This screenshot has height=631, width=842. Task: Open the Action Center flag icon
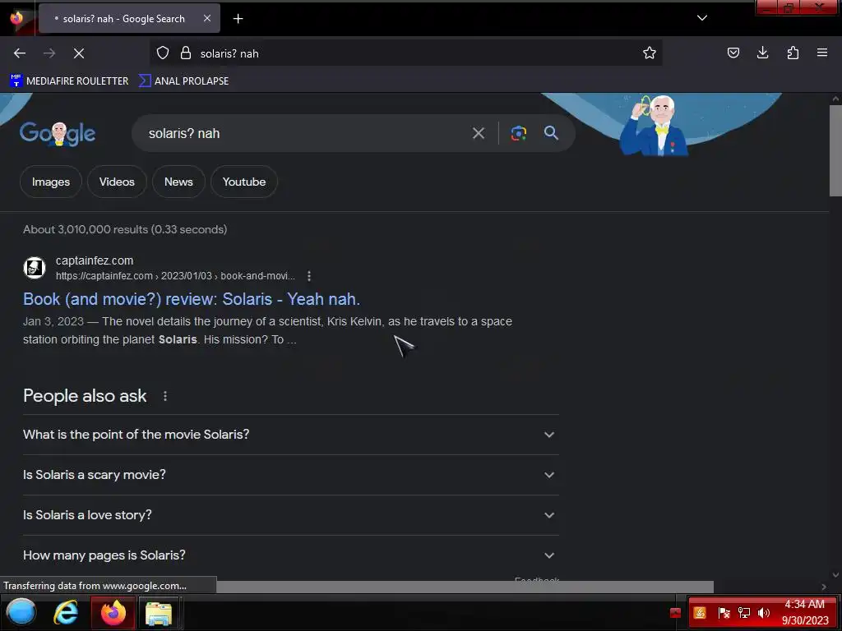point(724,613)
